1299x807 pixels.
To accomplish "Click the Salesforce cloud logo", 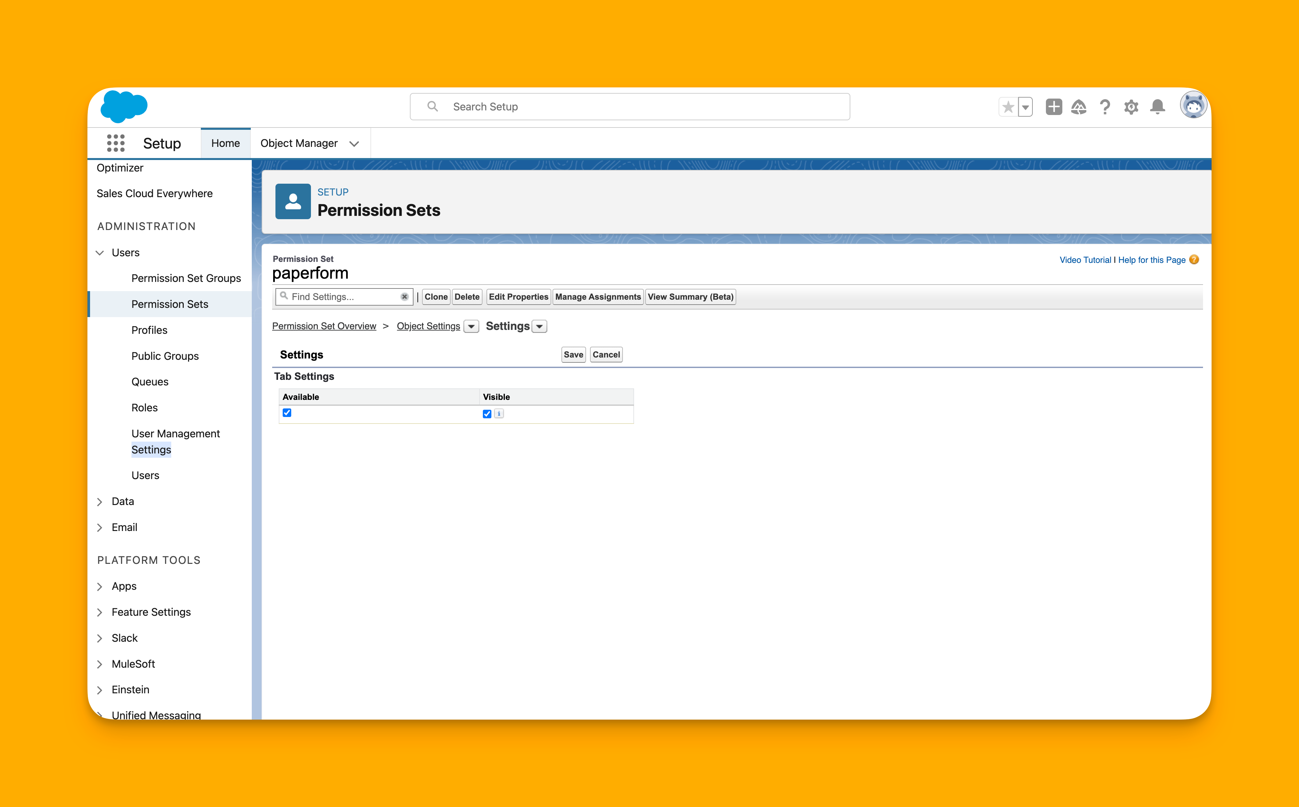I will 124,106.
